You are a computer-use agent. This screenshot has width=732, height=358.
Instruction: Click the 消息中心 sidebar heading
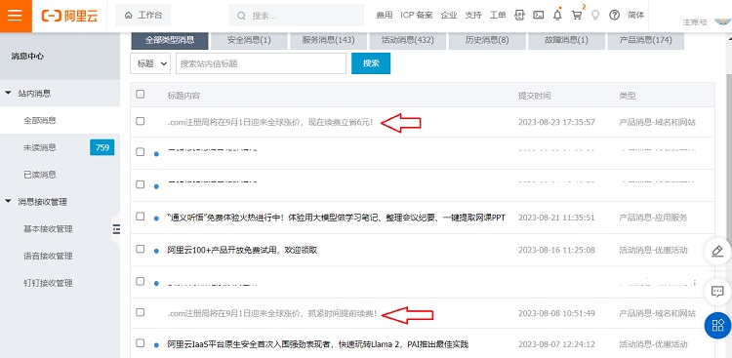27,56
